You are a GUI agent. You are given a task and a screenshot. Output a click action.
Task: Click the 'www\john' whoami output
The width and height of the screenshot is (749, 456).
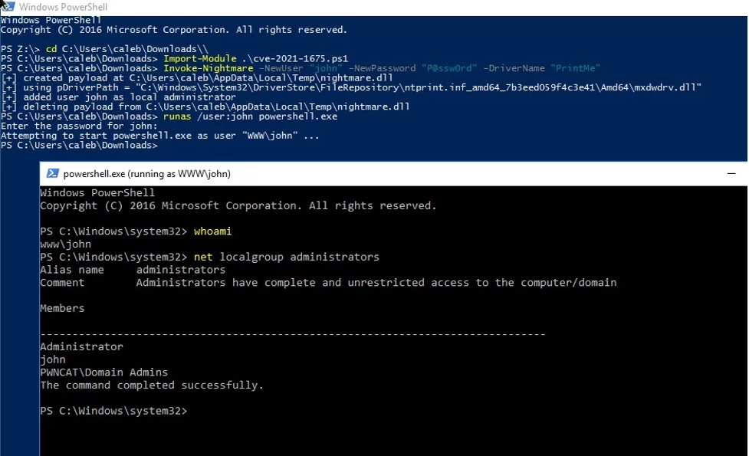[x=65, y=244]
